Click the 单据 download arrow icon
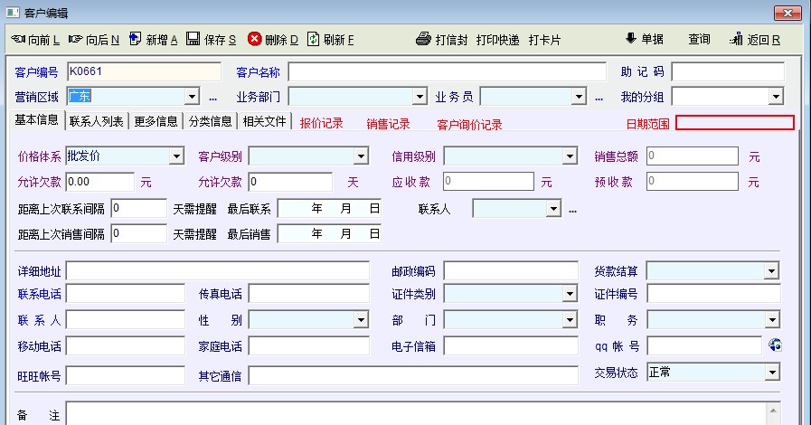 point(631,39)
